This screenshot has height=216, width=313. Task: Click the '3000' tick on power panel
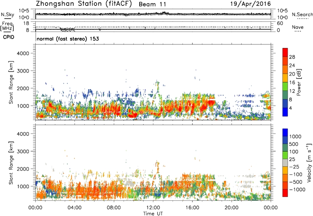click(23, 71)
